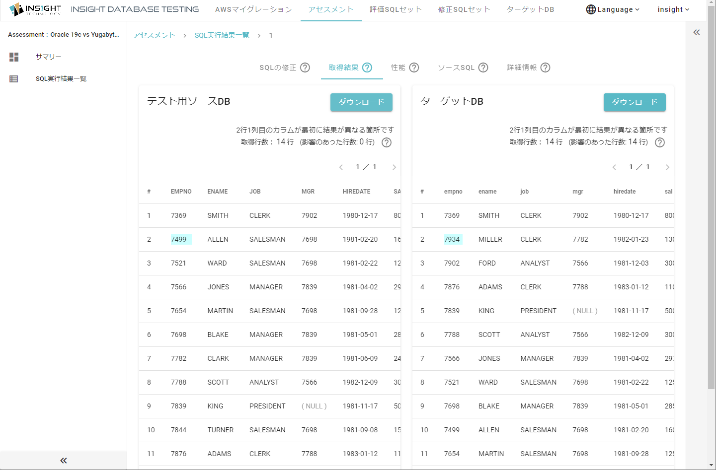The height and width of the screenshot is (470, 716).
Task: Click 1980-12-17 hire date in source table
Action: [x=360, y=215]
